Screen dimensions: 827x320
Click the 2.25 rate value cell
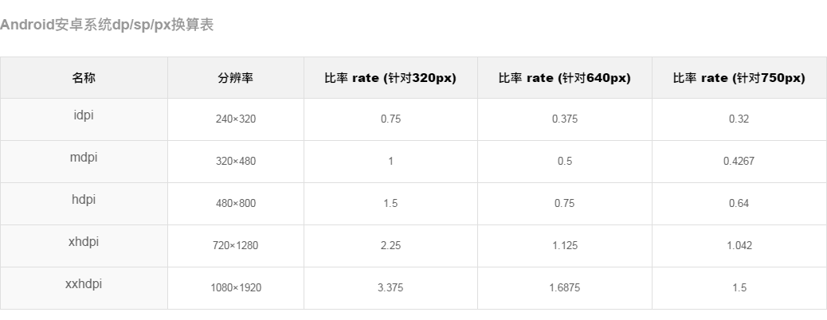pyautogui.click(x=391, y=246)
